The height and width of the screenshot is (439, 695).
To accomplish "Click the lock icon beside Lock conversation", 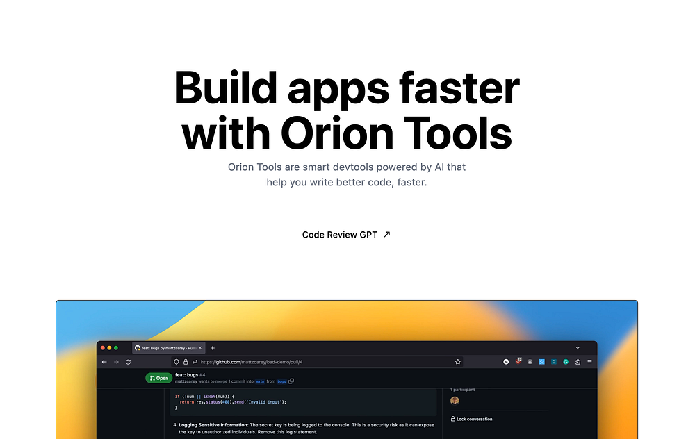I will pos(453,419).
